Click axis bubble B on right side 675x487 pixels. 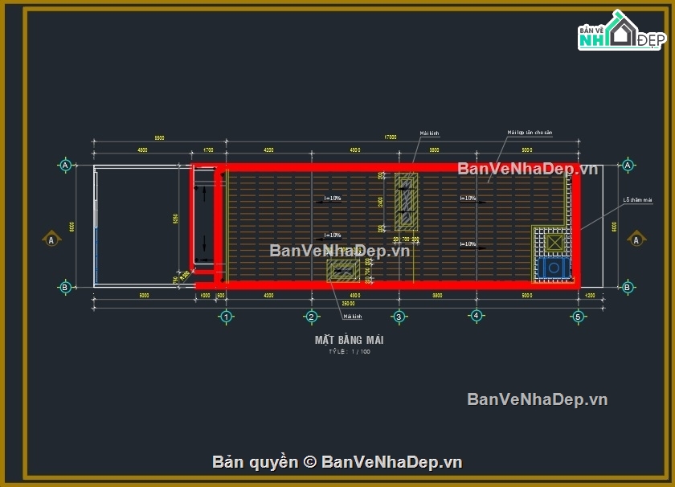pyautogui.click(x=628, y=287)
